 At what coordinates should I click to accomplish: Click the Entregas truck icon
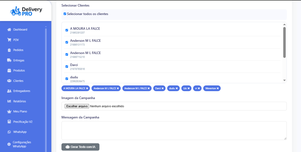click(x=9, y=60)
